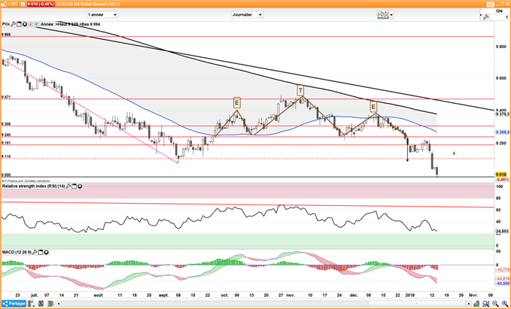Click the zoom selection magnifier icon
This screenshot has width=511, height=309.
click(485, 304)
